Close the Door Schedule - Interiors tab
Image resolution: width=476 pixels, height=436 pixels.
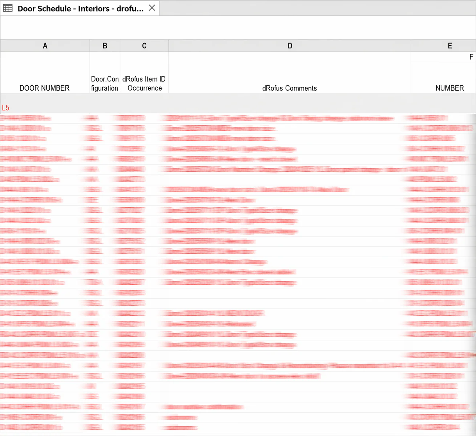click(x=152, y=8)
